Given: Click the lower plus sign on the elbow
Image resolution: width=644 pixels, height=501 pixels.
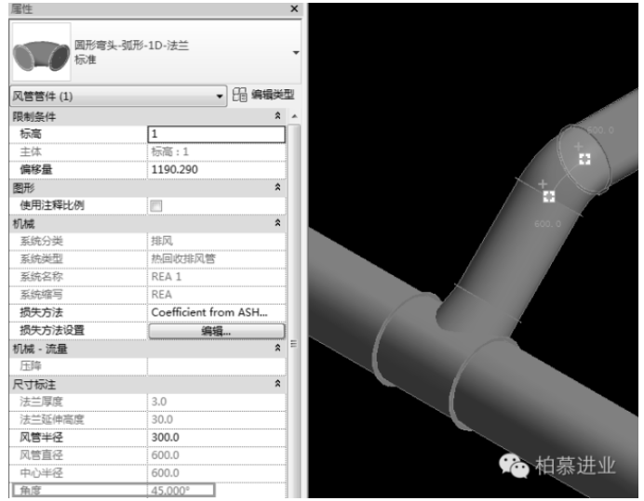Looking at the screenshot, I should tap(543, 183).
